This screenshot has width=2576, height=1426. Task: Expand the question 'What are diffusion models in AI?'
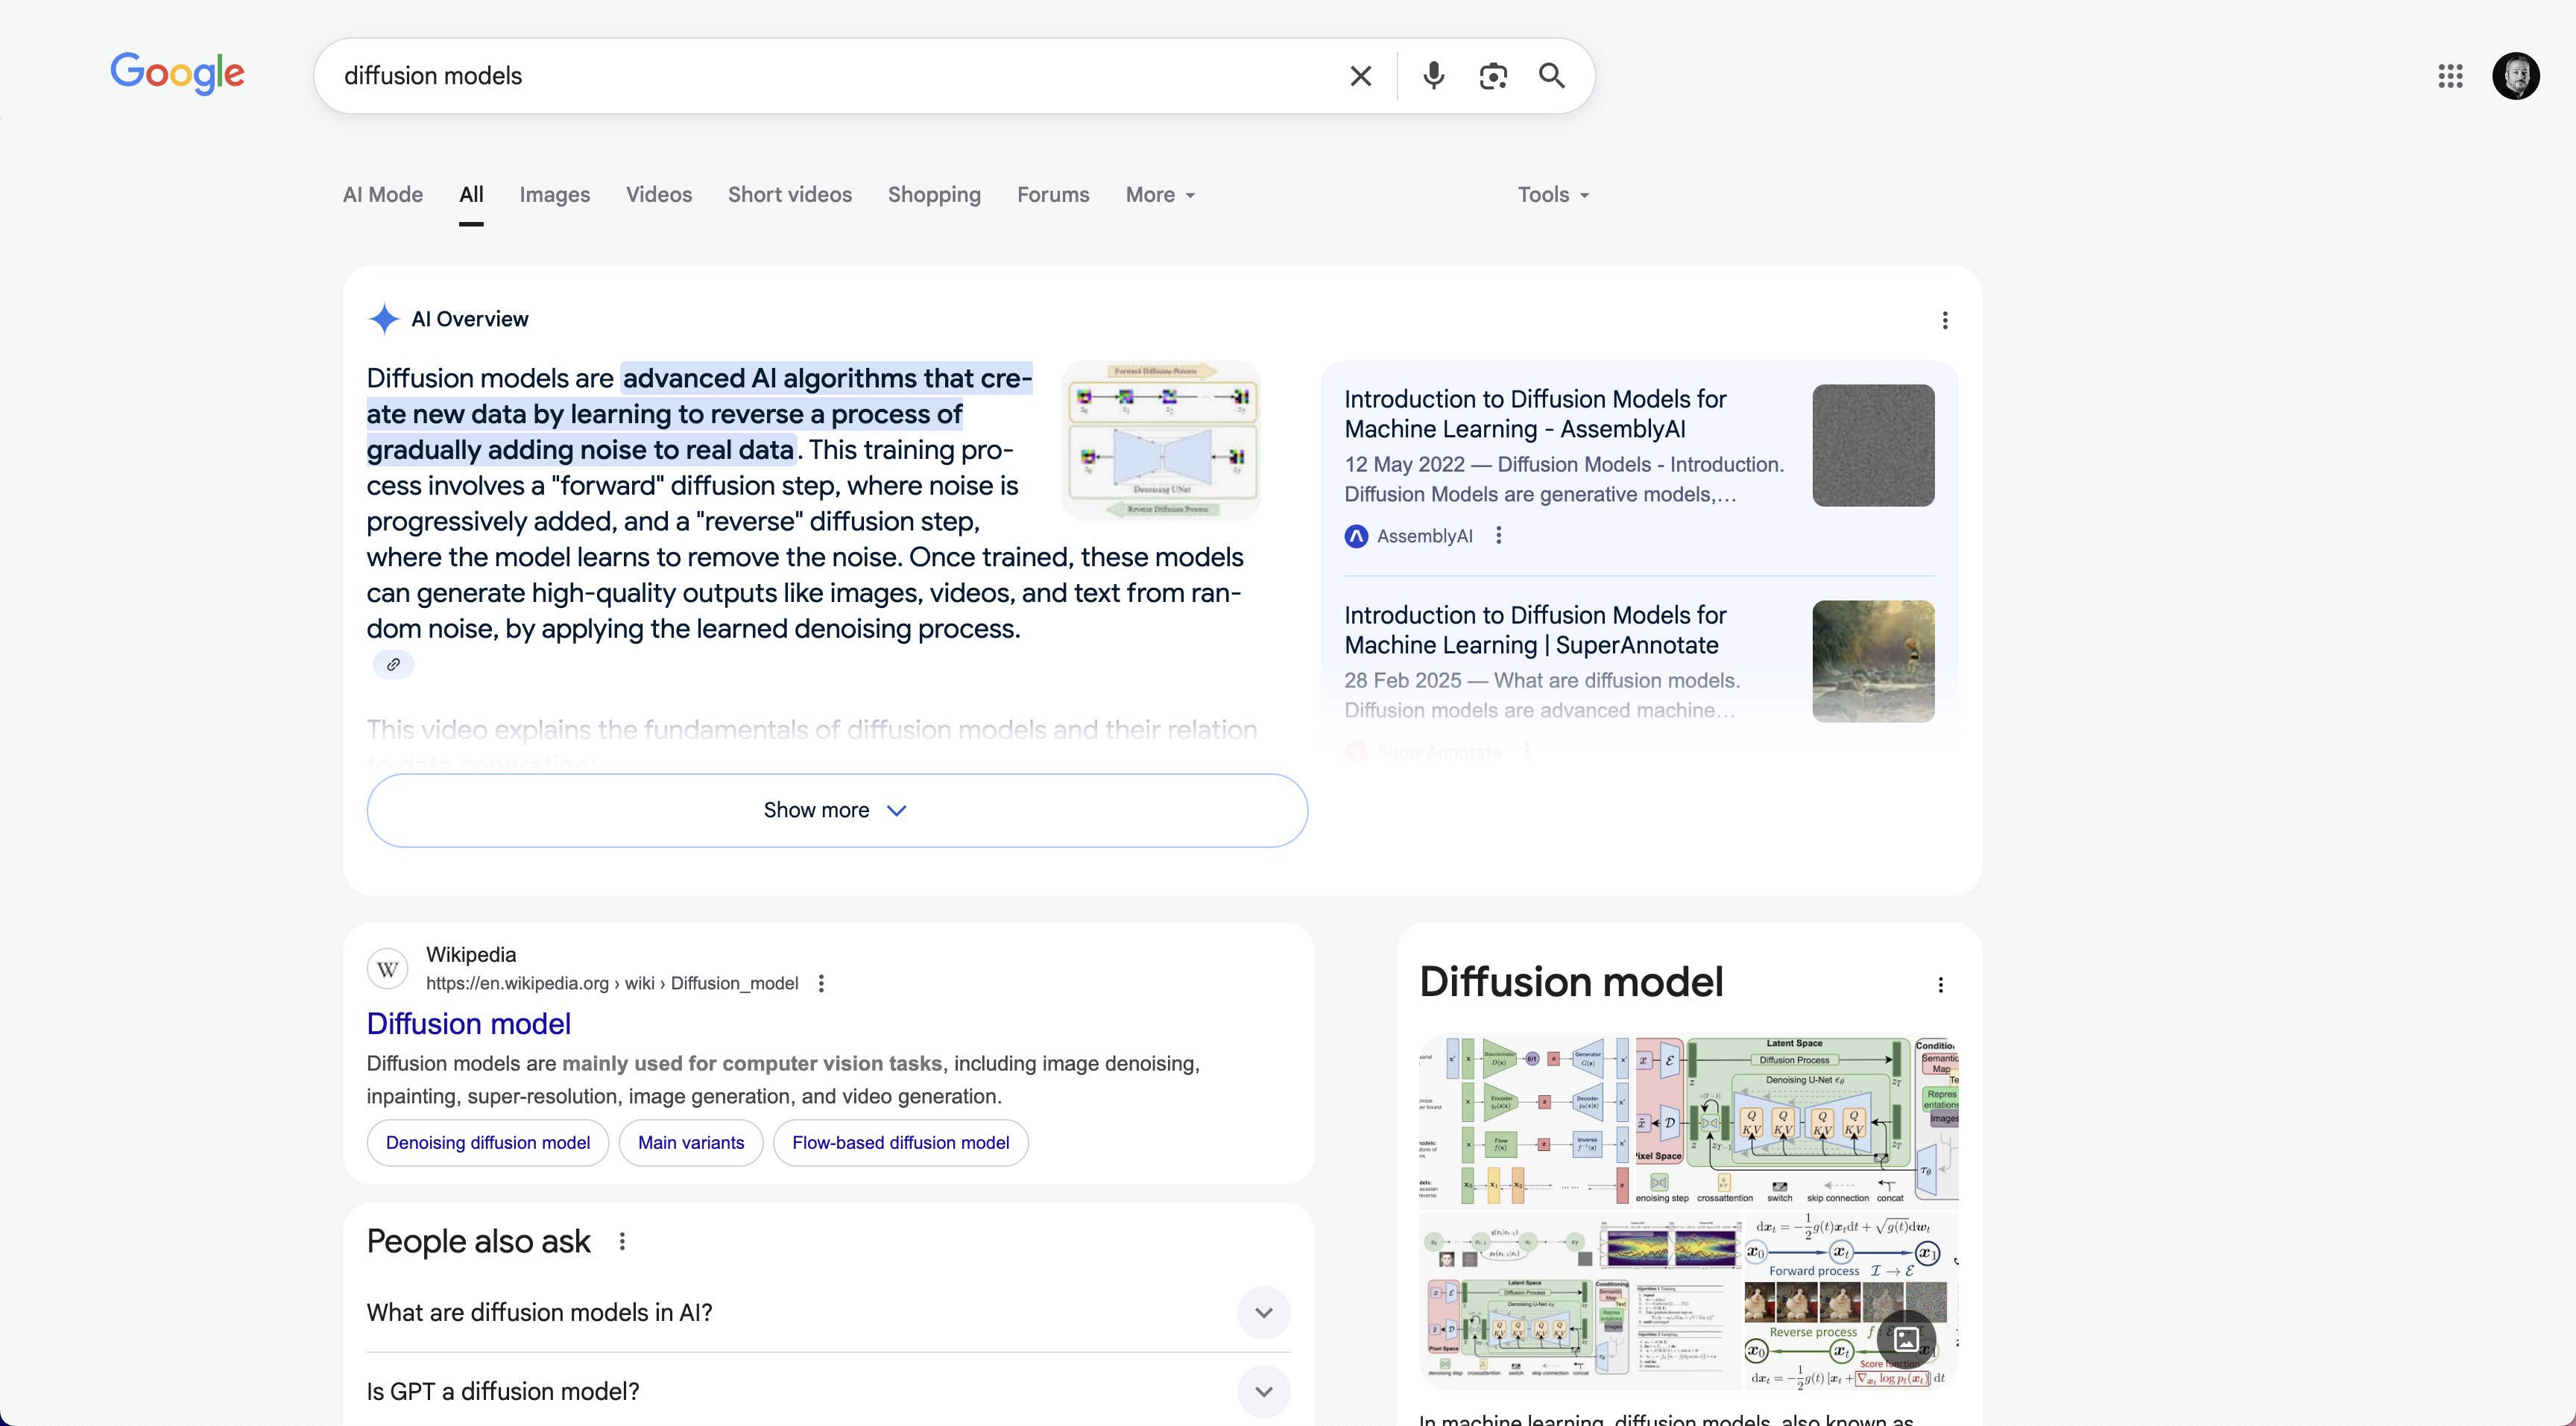click(x=1263, y=1312)
